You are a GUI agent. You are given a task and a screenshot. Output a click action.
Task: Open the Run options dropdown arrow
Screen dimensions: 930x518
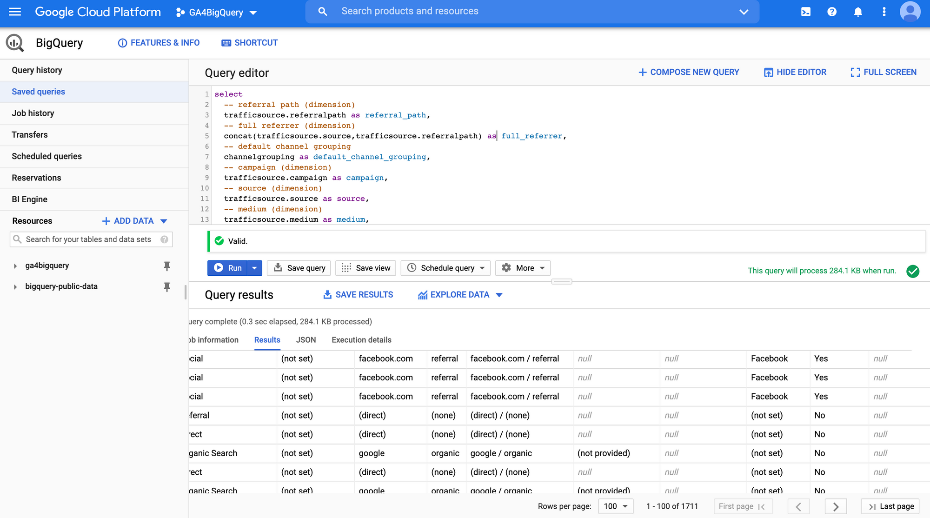254,268
